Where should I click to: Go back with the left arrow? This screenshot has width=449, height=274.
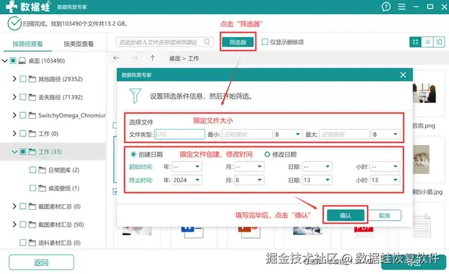tap(116, 58)
